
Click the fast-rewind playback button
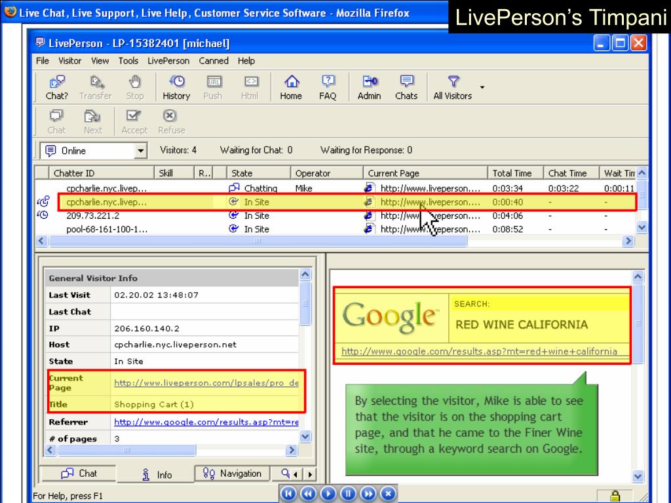[308, 494]
